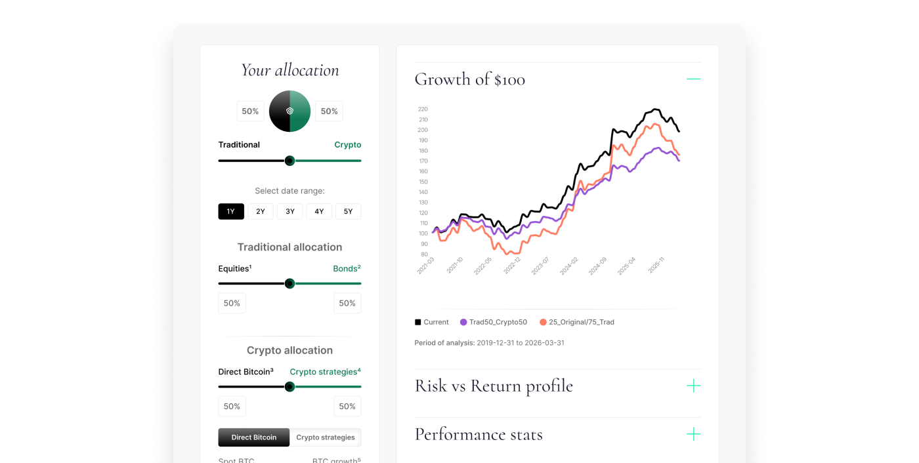
Task: Click the Traditional/Crypto slider handle
Action: click(289, 161)
